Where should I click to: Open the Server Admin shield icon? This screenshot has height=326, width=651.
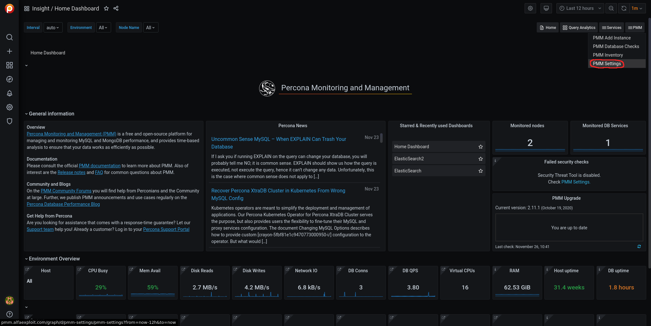10,121
